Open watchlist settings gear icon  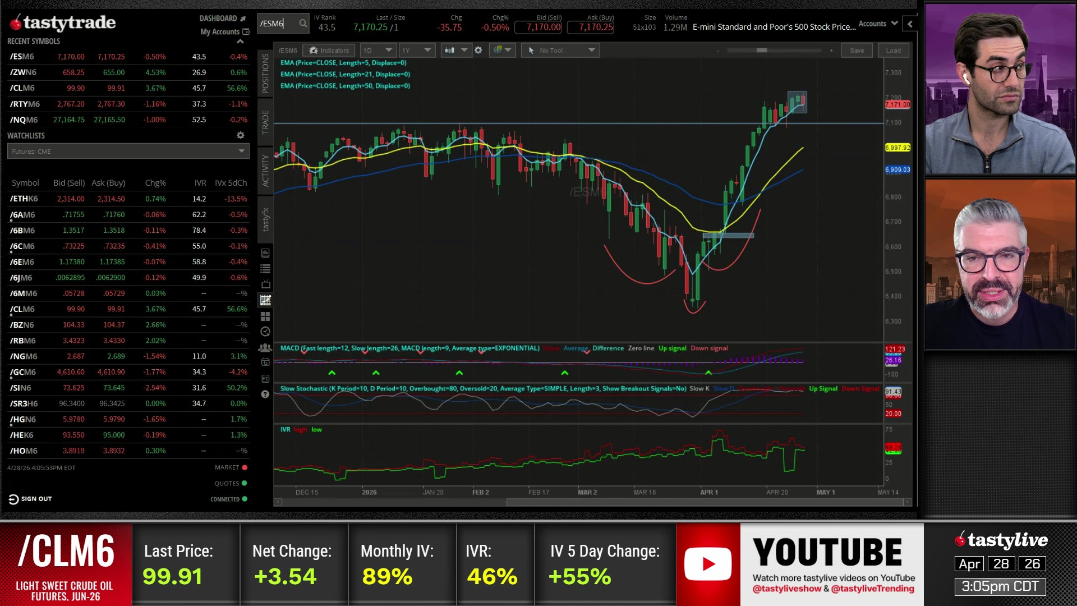240,135
